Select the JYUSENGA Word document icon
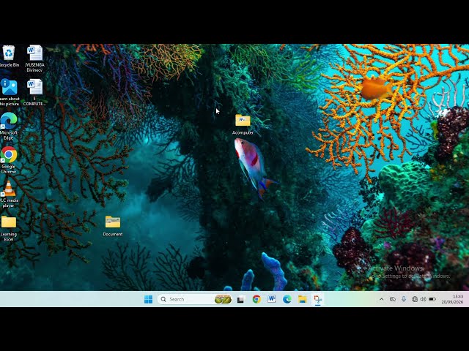 (x=34, y=58)
